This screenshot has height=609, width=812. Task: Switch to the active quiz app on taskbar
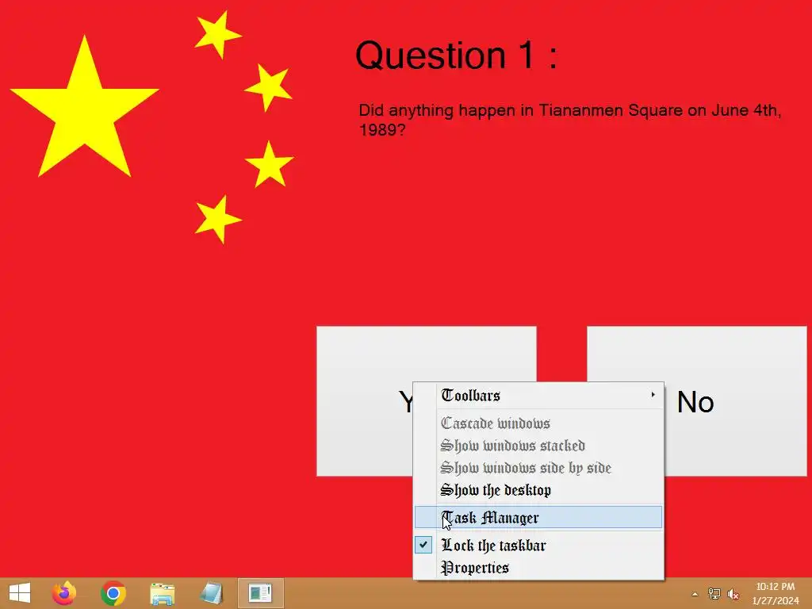tap(260, 593)
